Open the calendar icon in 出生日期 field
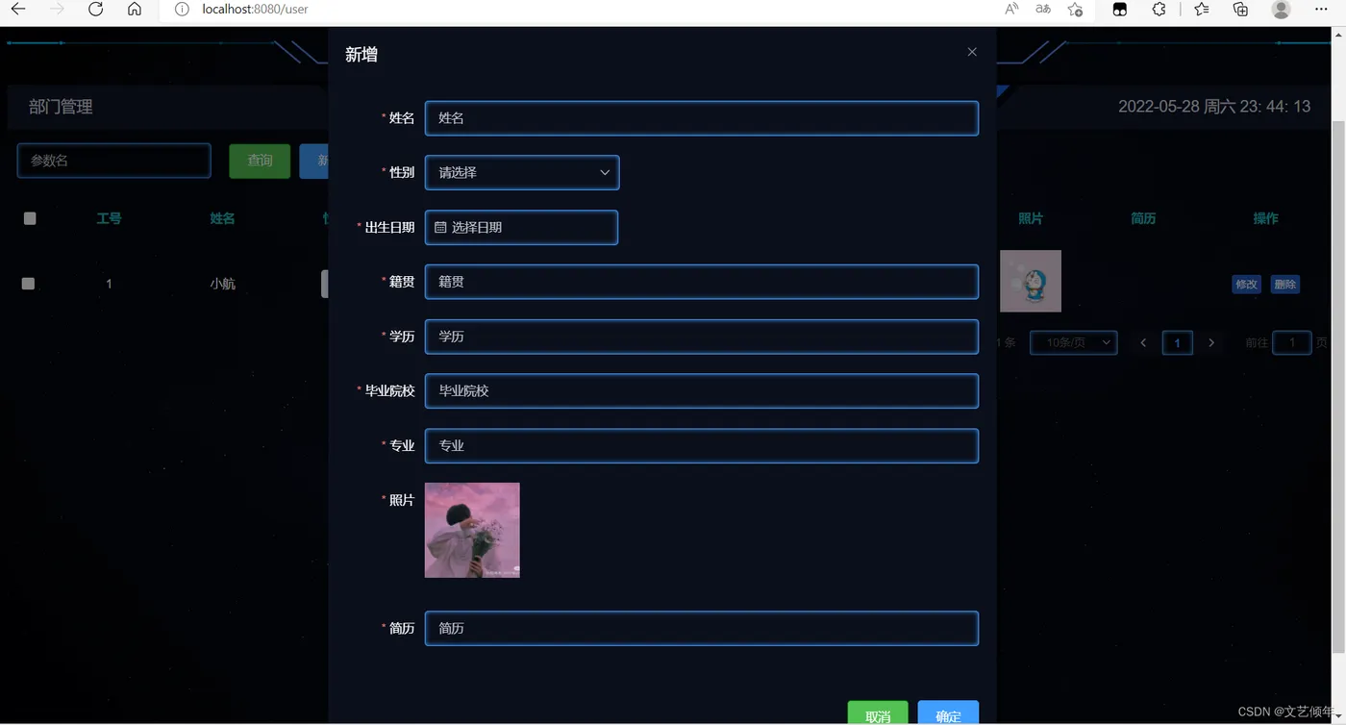The height and width of the screenshot is (725, 1346). point(442,227)
